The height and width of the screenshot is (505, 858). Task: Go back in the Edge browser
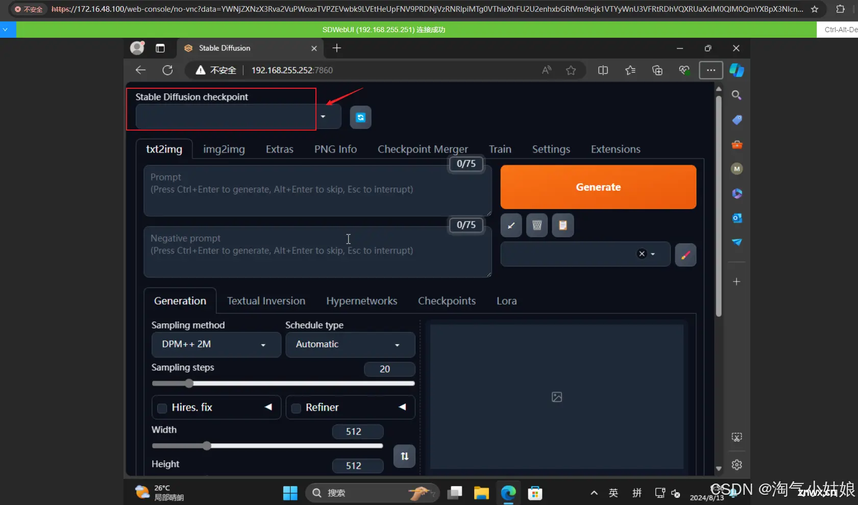coord(140,70)
